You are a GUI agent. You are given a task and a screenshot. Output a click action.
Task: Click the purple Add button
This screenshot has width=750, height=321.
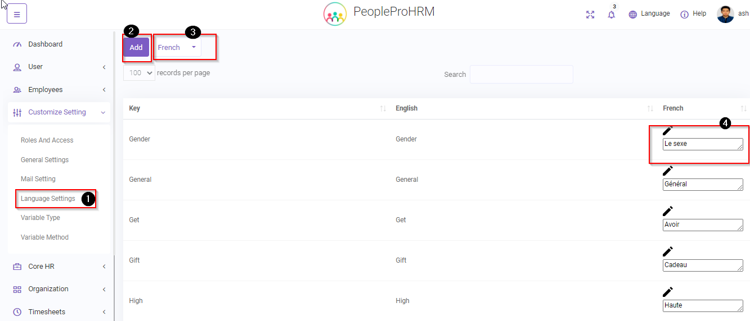136,48
